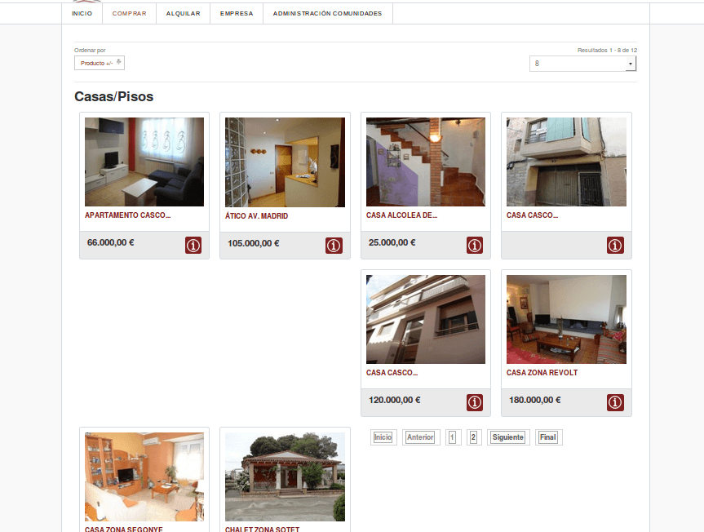
Task: Open the Casa Zona Revolt lounge photo
Action: pos(566,319)
